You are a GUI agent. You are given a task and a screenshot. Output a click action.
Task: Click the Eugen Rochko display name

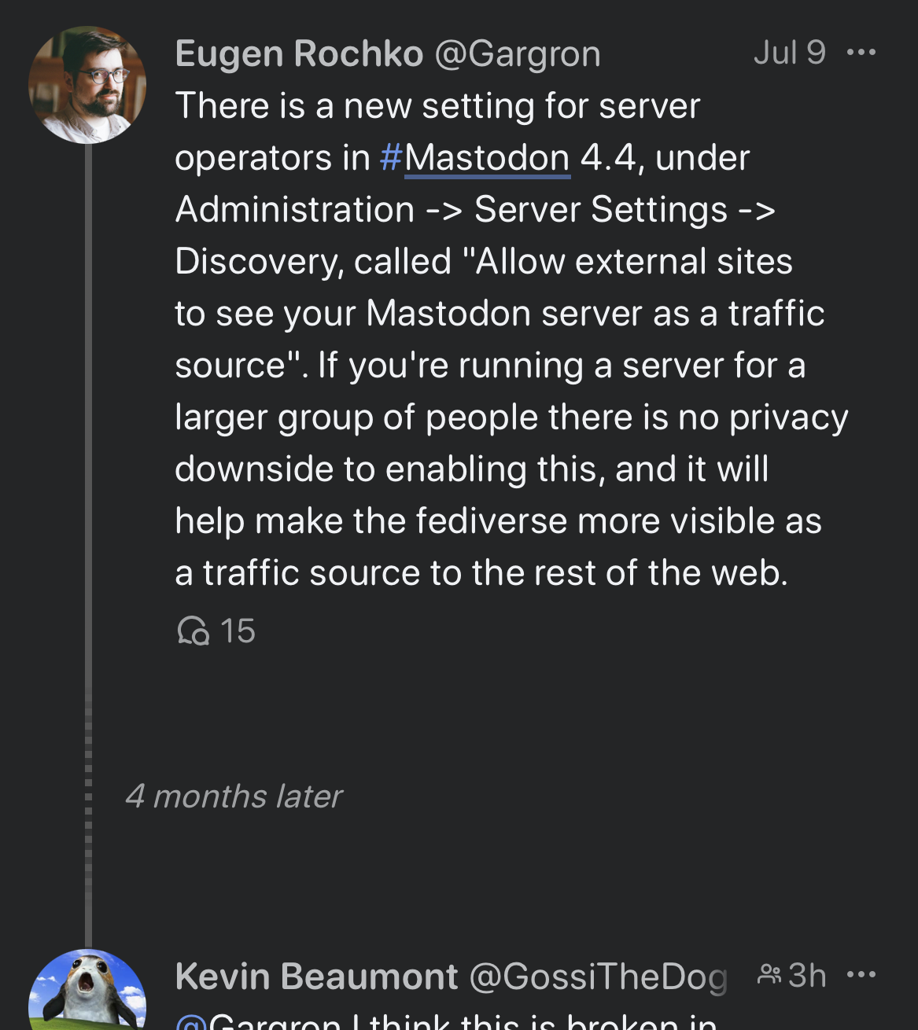pyautogui.click(x=299, y=54)
